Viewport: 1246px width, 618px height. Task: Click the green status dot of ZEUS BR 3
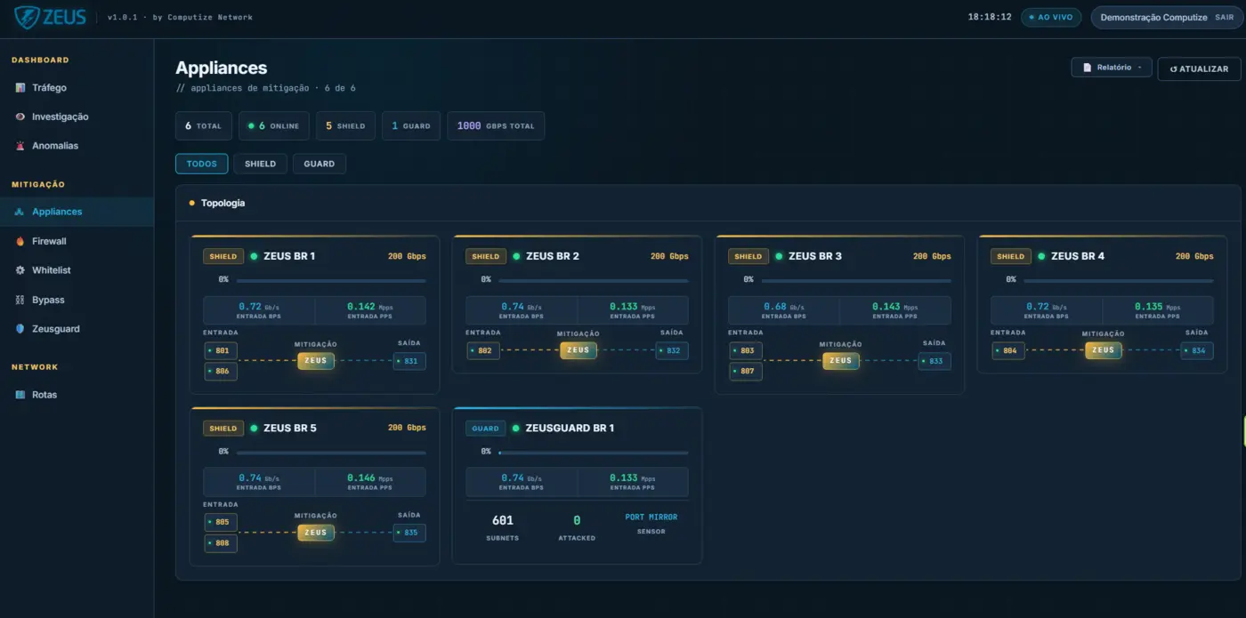pos(779,256)
